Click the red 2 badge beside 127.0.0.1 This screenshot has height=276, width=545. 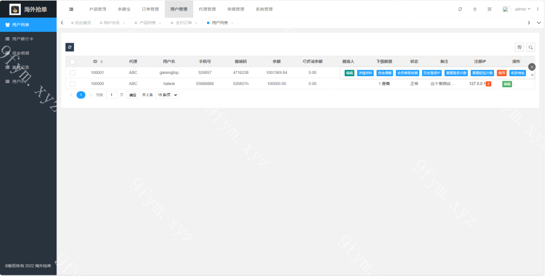[x=489, y=83]
